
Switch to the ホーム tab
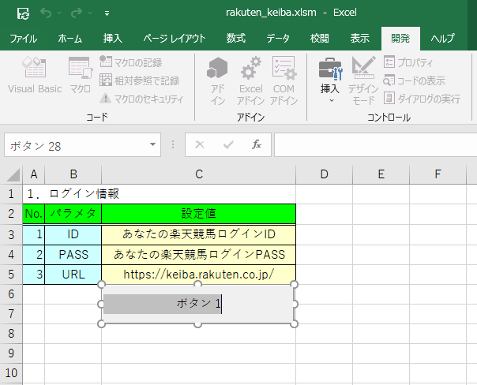click(x=69, y=39)
